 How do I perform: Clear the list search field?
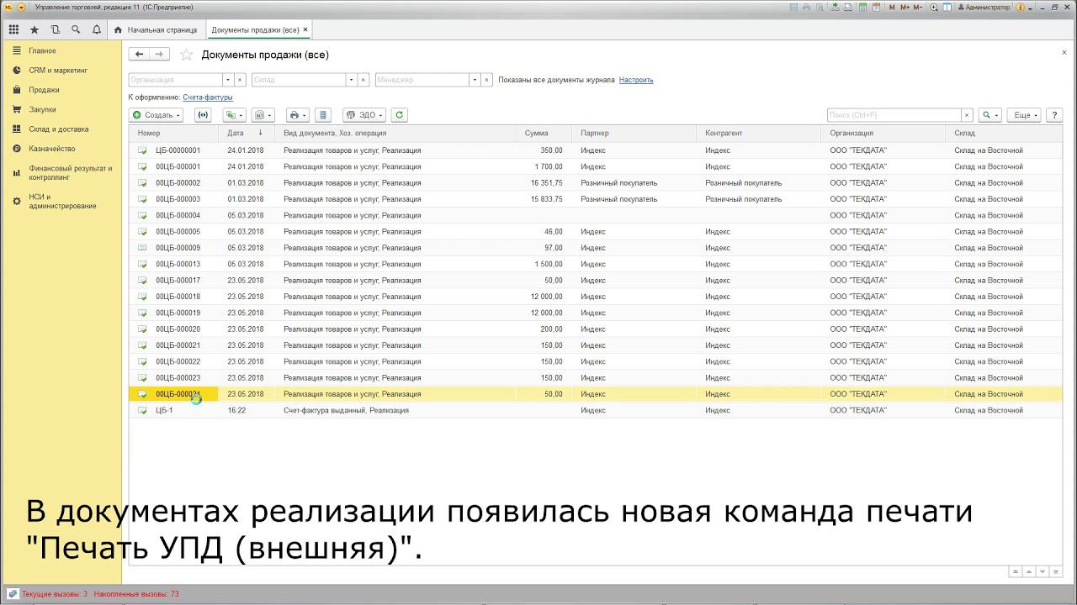(x=967, y=115)
